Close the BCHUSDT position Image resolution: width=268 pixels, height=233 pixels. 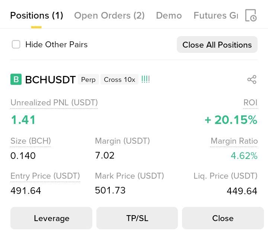[x=223, y=218]
